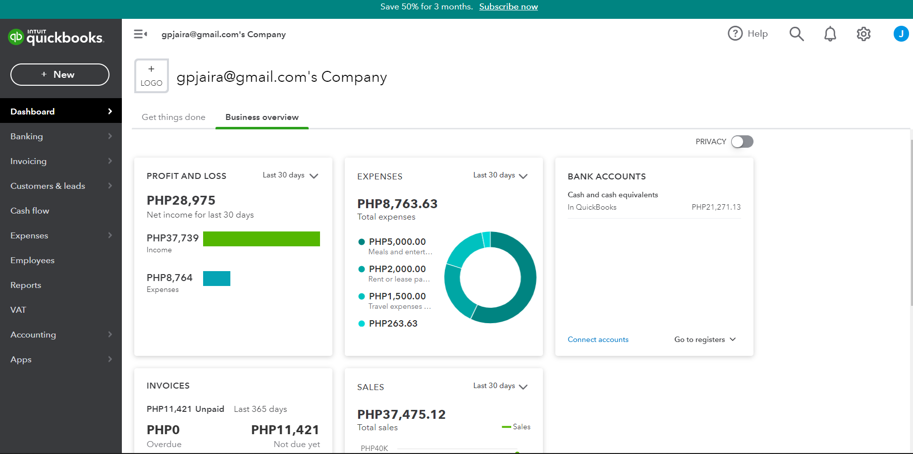
Task: Click the Connect accounts link
Action: 598,340
